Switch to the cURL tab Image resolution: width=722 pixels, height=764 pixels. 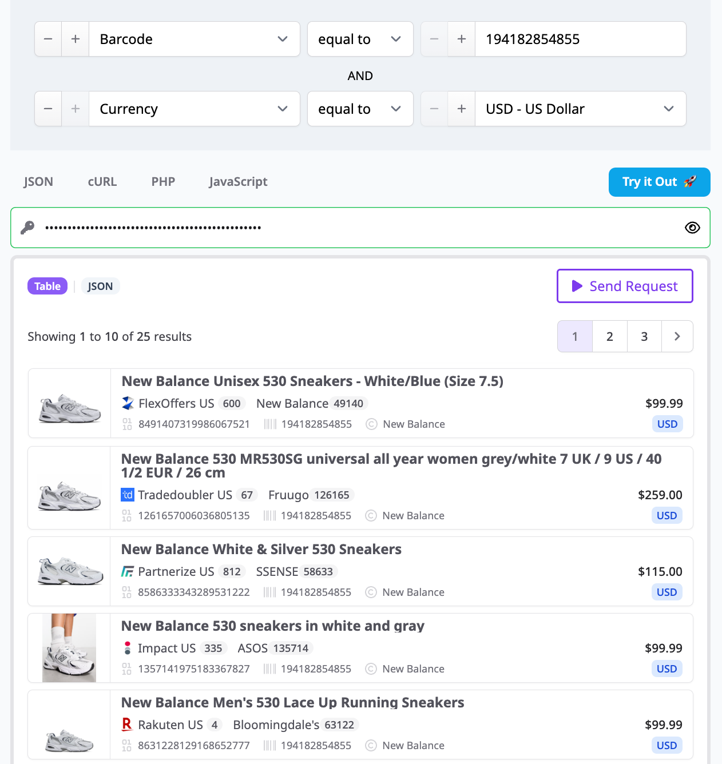coord(102,182)
